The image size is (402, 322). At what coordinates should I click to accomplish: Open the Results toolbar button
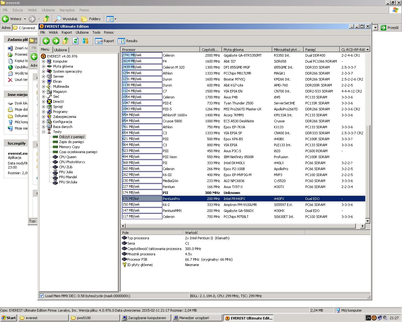pyautogui.click(x=128, y=41)
